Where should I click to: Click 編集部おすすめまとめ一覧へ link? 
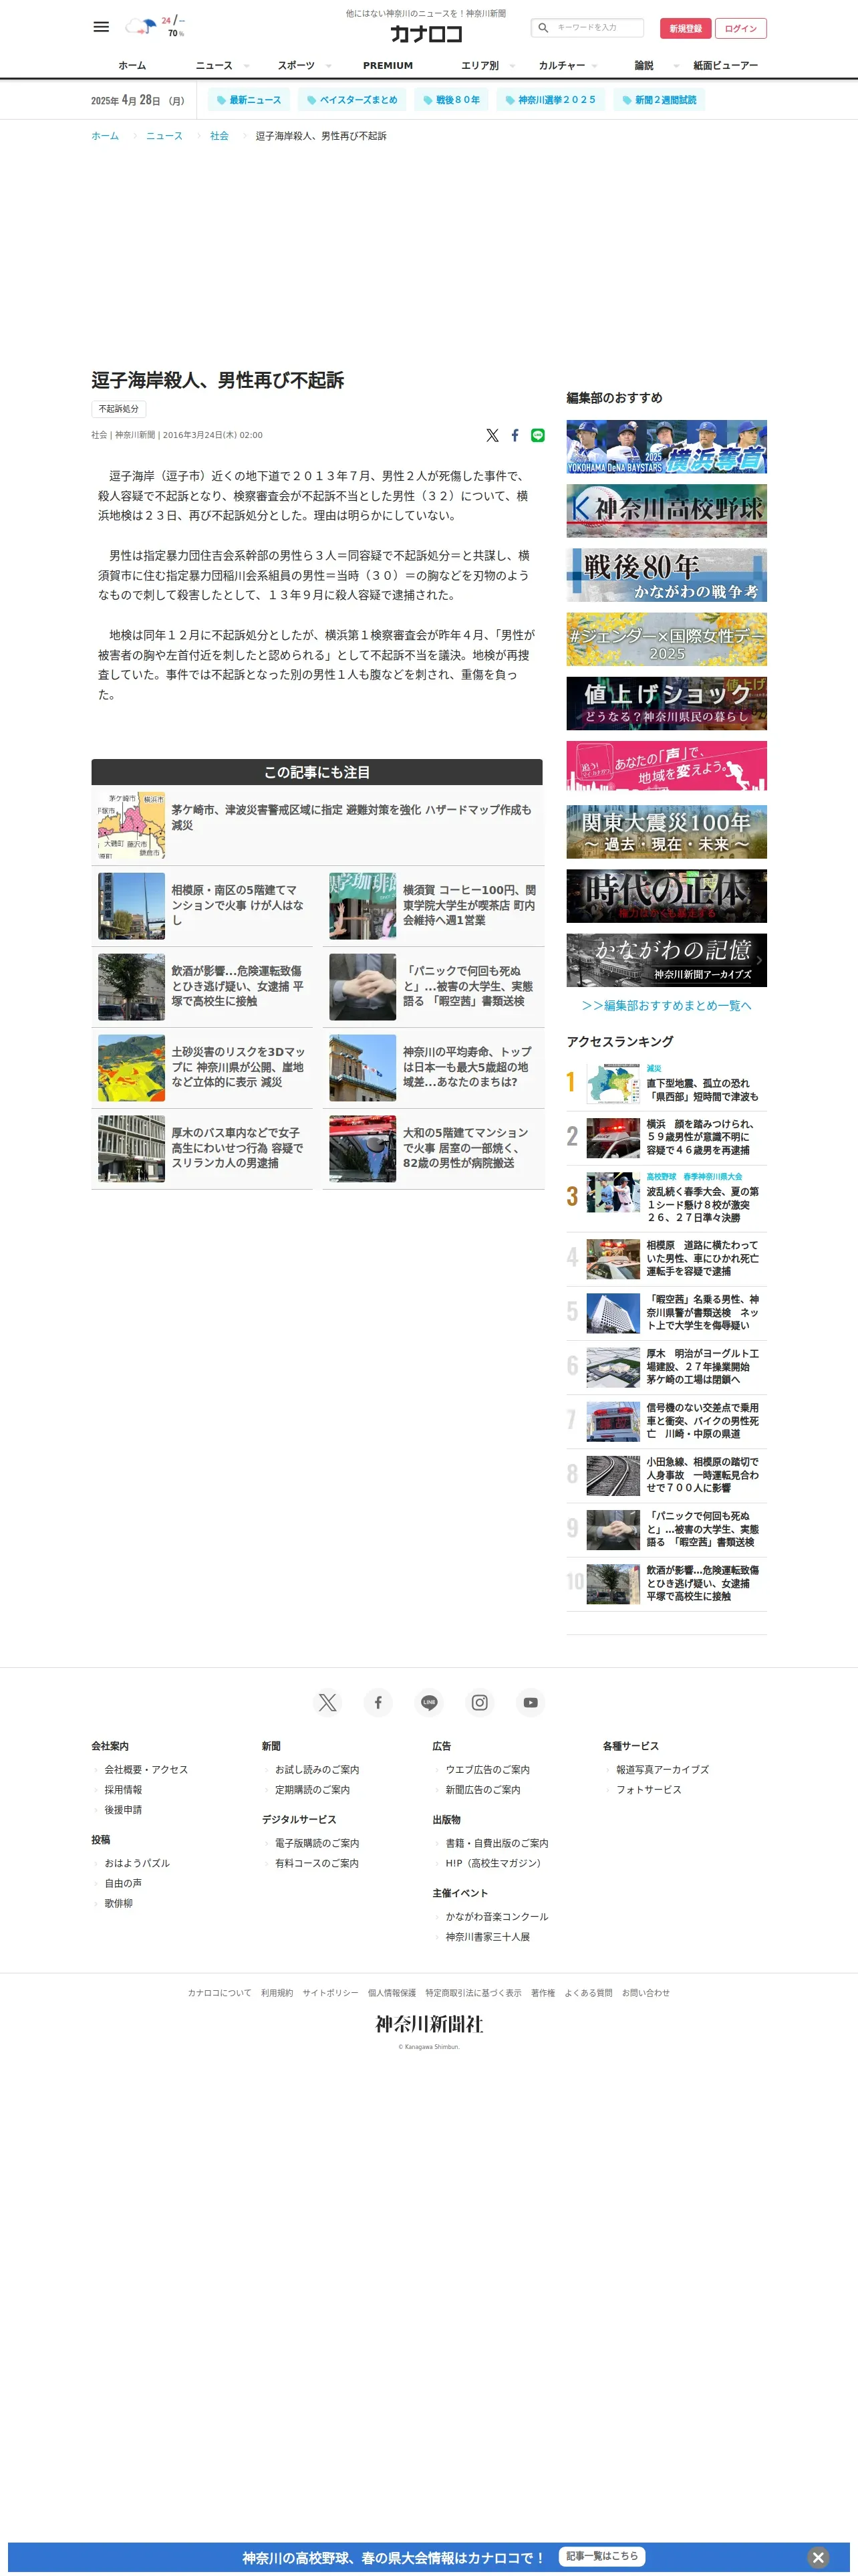pos(666,1005)
